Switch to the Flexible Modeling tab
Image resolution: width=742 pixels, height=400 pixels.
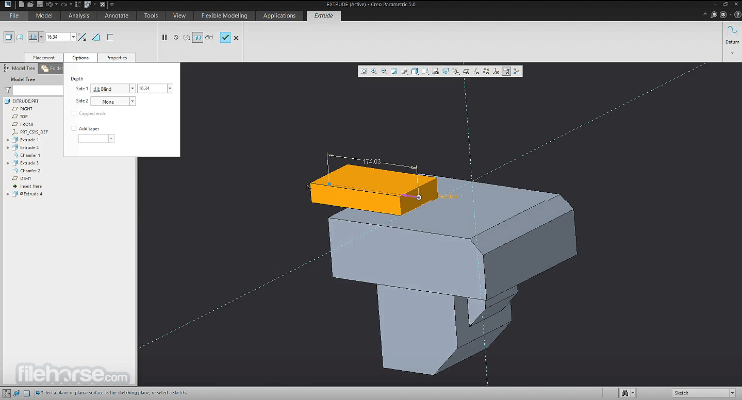[x=224, y=15]
